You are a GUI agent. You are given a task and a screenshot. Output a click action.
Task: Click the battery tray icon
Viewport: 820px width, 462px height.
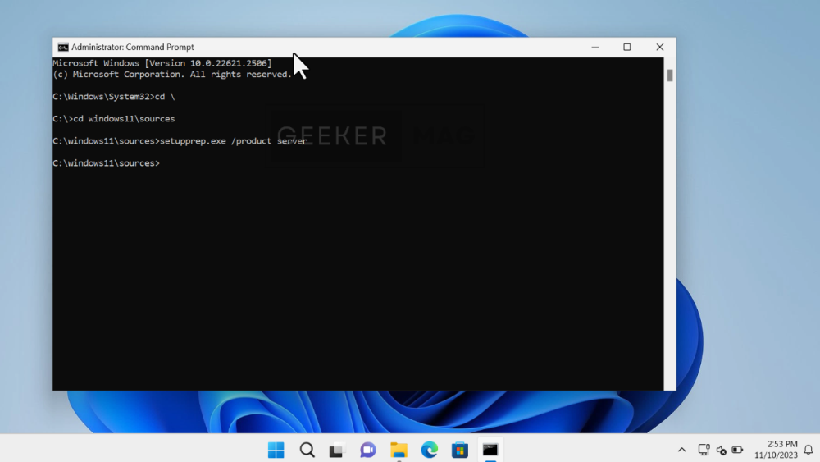pyautogui.click(x=737, y=450)
